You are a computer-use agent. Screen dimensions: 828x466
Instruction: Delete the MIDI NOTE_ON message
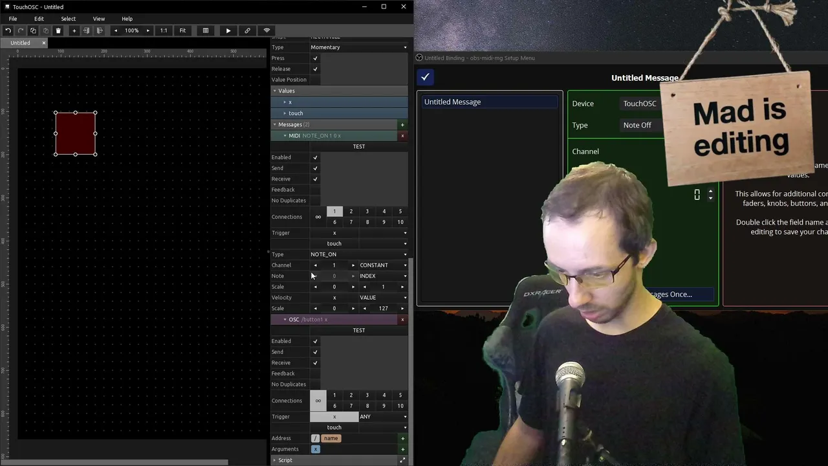point(402,136)
